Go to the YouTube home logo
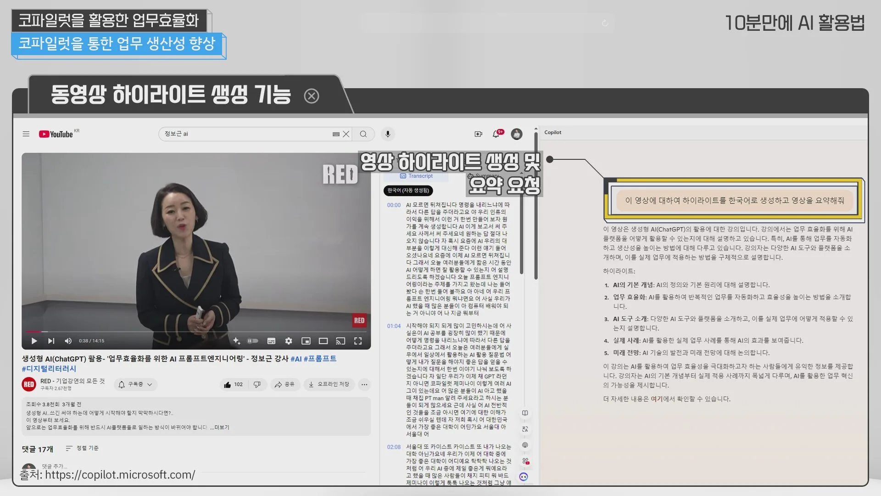Image resolution: width=881 pixels, height=496 pixels. pos(56,134)
